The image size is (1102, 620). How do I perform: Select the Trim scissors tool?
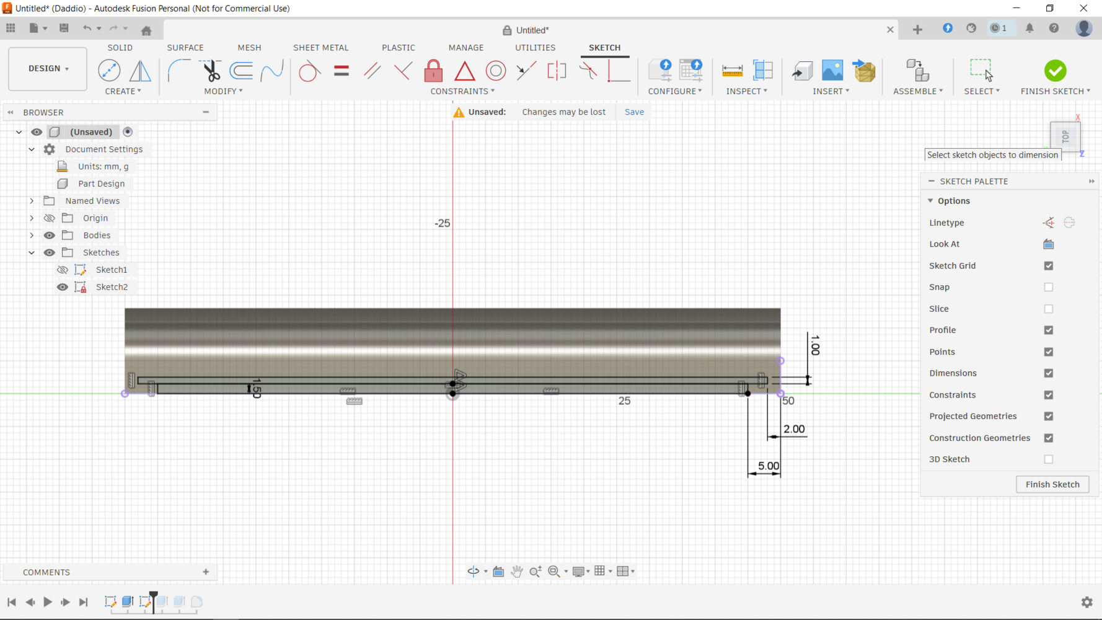(211, 71)
